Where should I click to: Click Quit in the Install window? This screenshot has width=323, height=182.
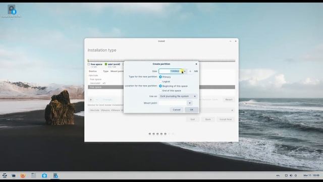193,119
